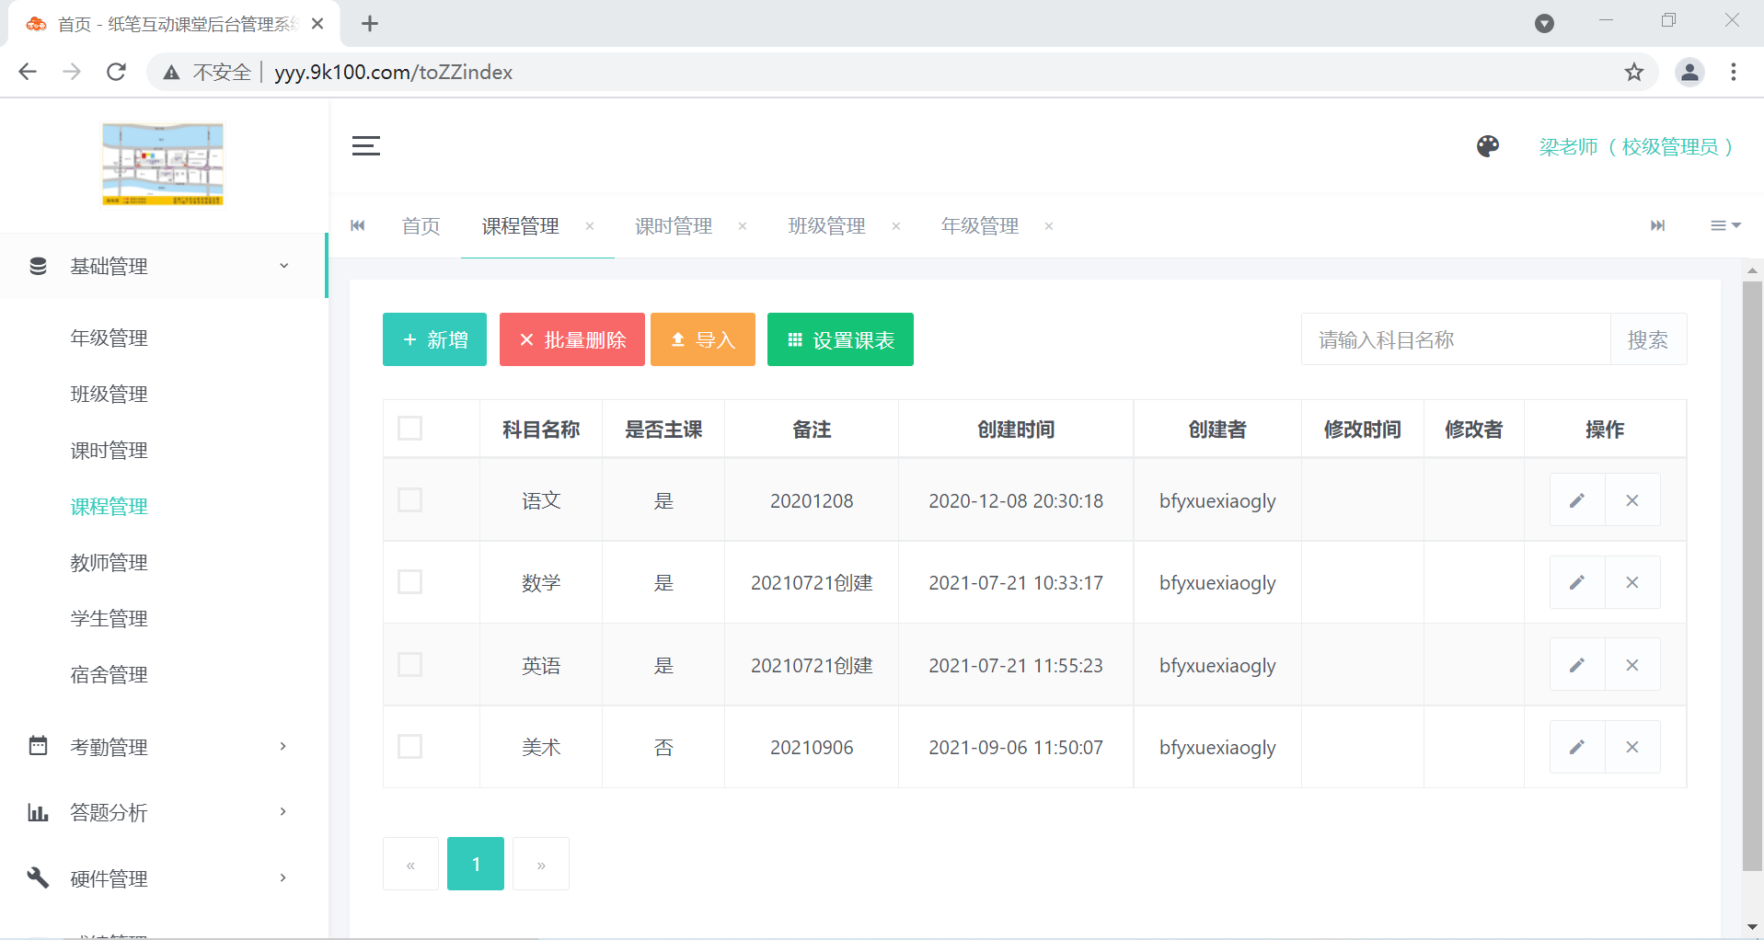Toggle the sidebar hamburger menu icon
The width and height of the screenshot is (1764, 940).
365,146
